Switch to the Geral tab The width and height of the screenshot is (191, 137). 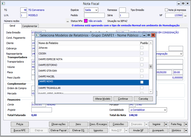(x=12, y=26)
